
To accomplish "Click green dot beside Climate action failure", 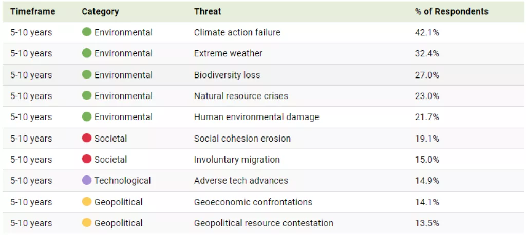I will tap(87, 32).
